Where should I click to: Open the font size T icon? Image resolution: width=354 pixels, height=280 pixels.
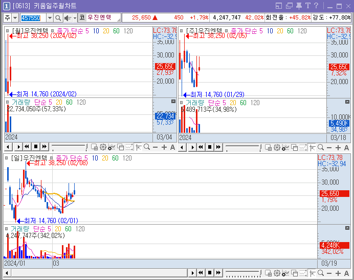(x=308, y=6)
